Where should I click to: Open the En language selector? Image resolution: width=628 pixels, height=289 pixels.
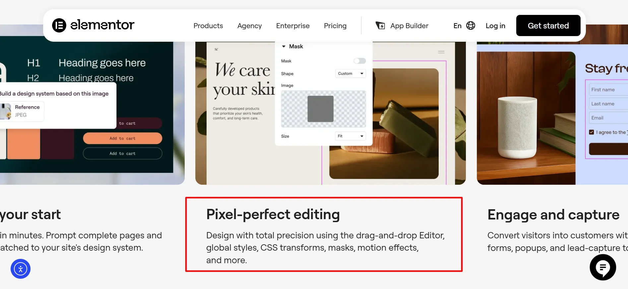pos(458,26)
